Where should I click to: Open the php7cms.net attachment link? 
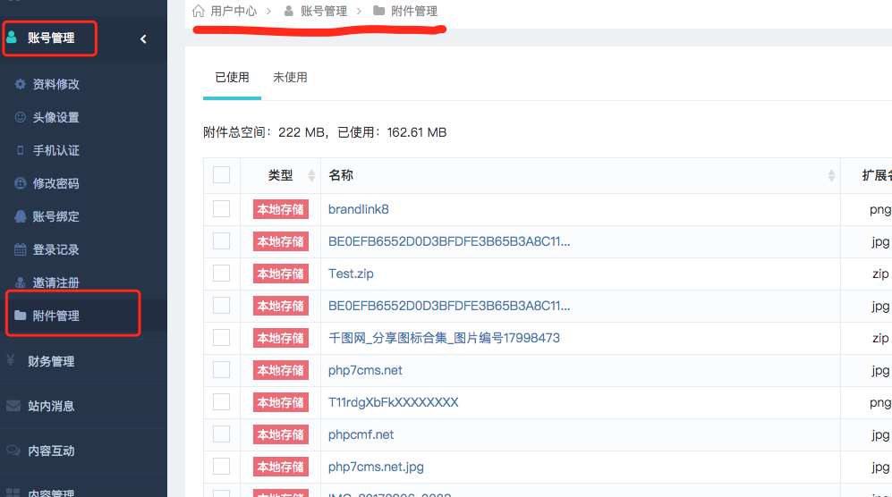pos(365,370)
